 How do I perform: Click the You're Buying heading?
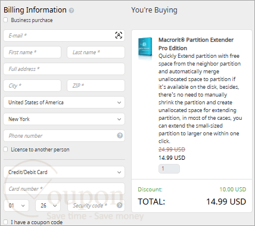click(x=154, y=10)
